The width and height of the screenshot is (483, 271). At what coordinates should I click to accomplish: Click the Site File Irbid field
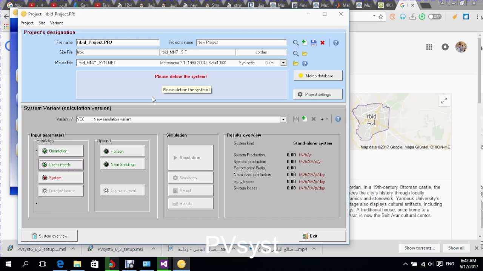click(x=118, y=52)
